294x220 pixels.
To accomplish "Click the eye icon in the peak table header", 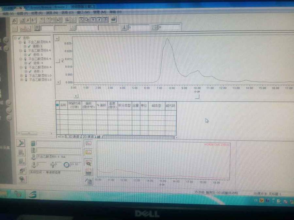I will pos(57,105).
